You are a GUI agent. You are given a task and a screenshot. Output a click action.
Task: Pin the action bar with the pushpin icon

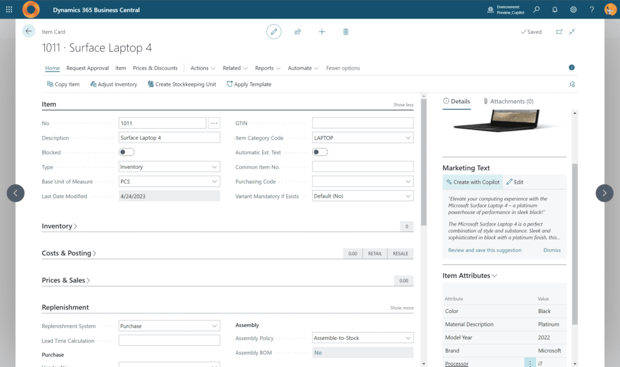click(x=572, y=84)
